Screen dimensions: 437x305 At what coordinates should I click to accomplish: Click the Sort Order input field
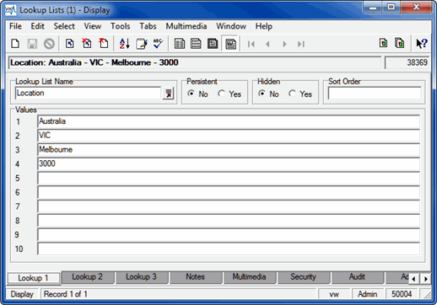pos(375,94)
